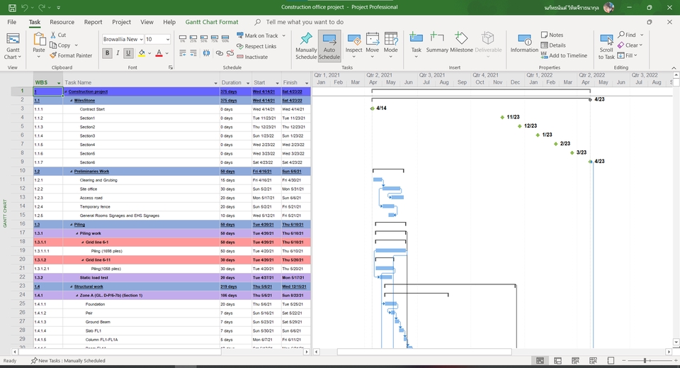Click the Split Task icon
Image resolution: width=680 pixels, height=368 pixels.
click(x=206, y=53)
